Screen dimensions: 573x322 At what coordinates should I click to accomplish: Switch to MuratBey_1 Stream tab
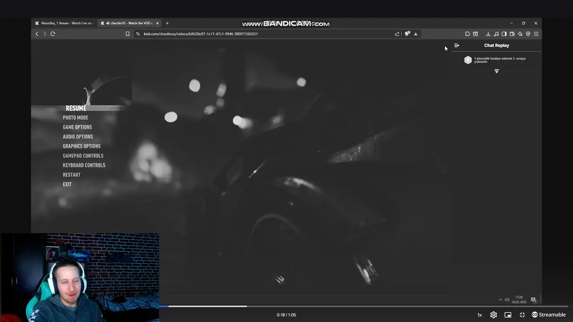pos(64,23)
